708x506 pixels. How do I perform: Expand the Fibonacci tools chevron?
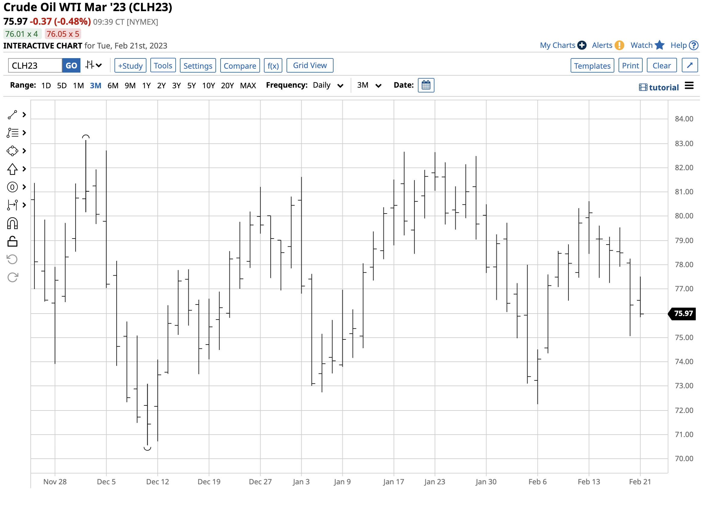point(24,133)
